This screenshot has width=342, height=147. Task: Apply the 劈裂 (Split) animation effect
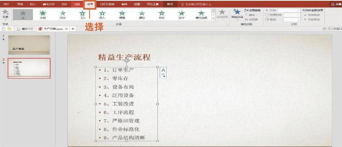122,15
